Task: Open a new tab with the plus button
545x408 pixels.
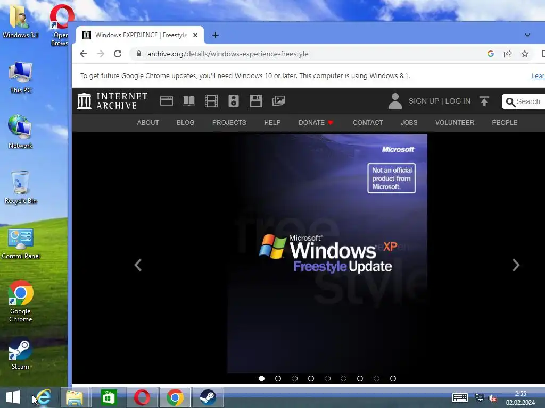Action: pos(215,35)
